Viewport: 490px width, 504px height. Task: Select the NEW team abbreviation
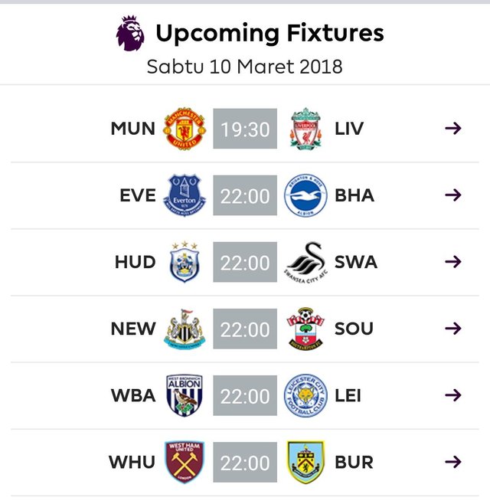click(133, 329)
